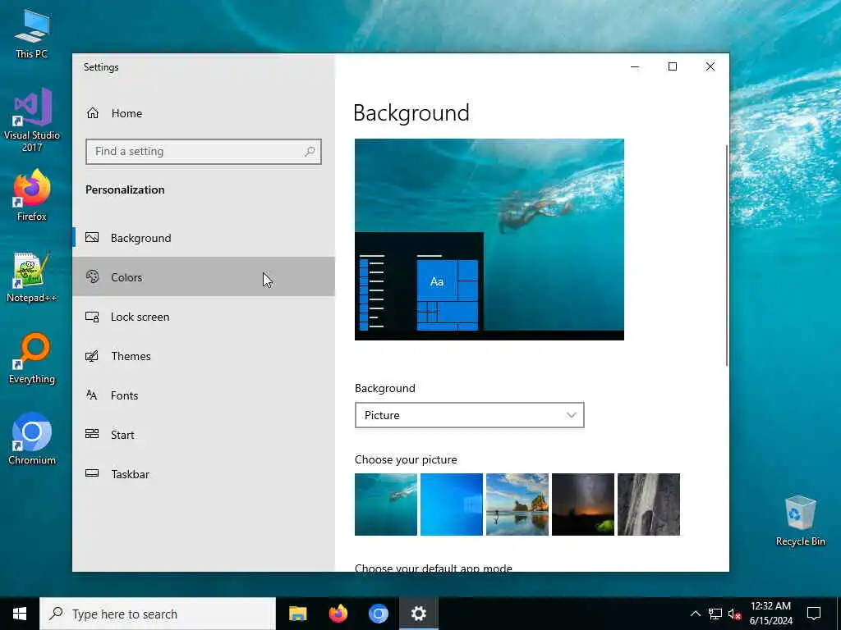Click the desktop background preview image
This screenshot has height=630, width=841.
point(489,240)
